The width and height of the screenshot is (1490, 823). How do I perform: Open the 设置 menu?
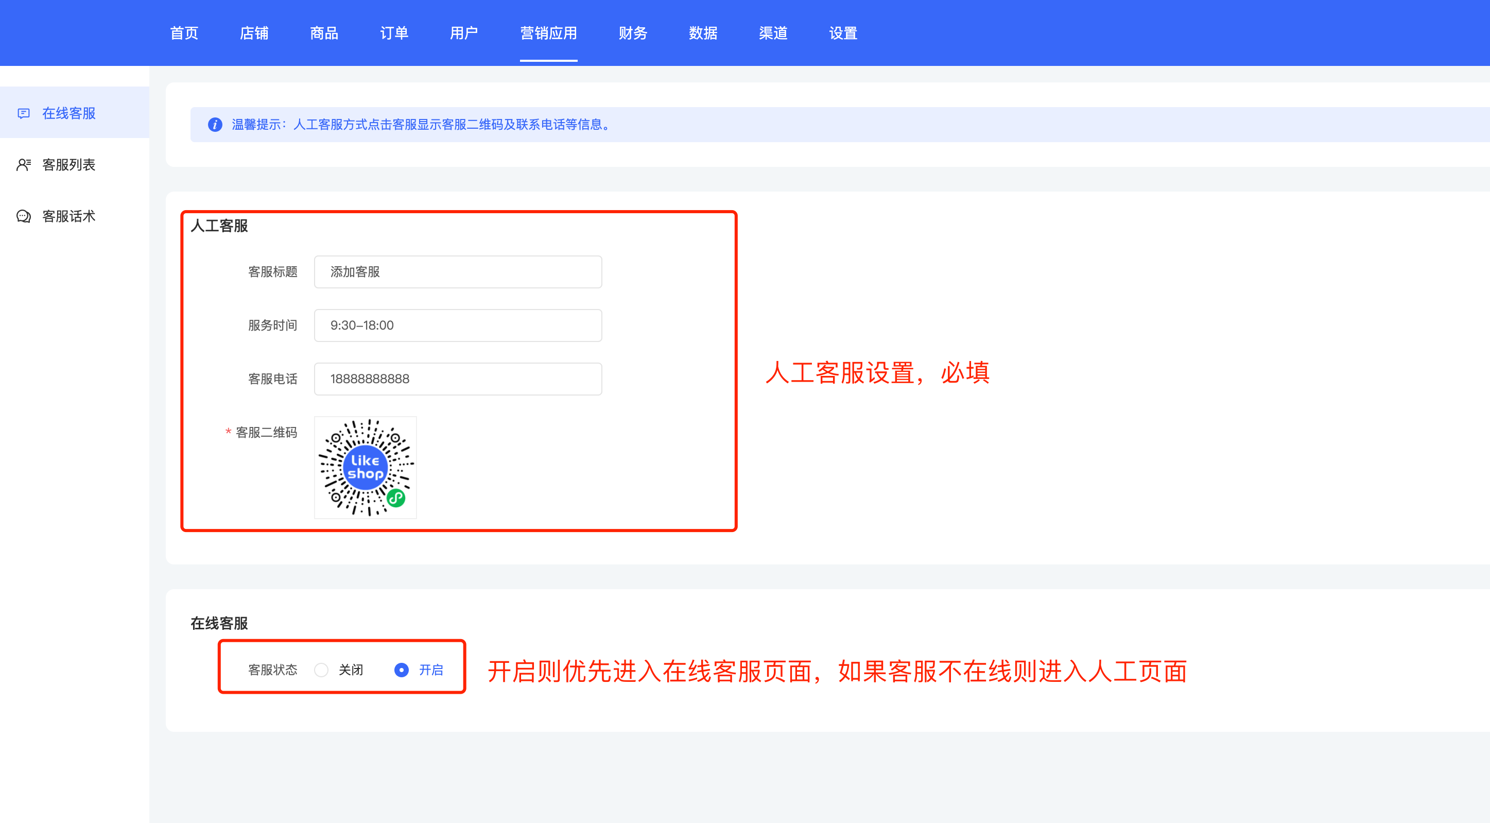tap(843, 33)
